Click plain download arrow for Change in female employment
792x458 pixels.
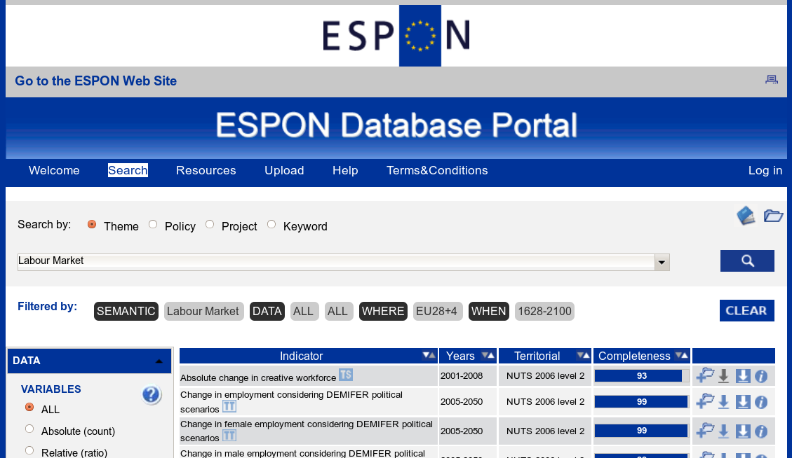click(x=724, y=431)
